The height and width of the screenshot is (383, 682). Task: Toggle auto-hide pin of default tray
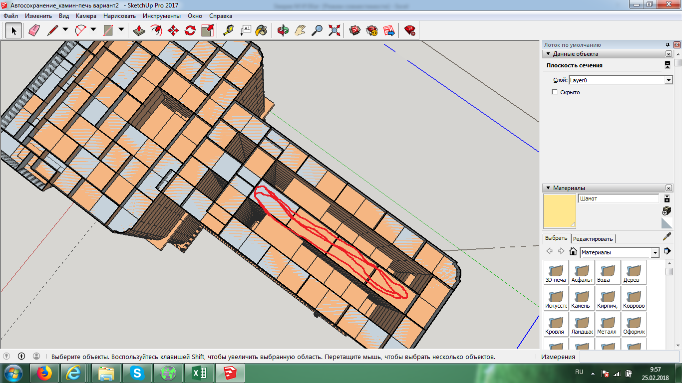(x=668, y=45)
